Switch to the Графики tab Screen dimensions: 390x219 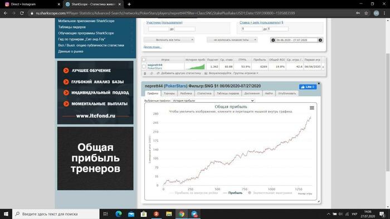pos(153,93)
